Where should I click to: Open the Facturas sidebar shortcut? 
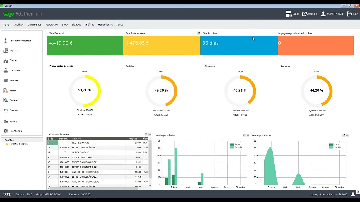11,100
